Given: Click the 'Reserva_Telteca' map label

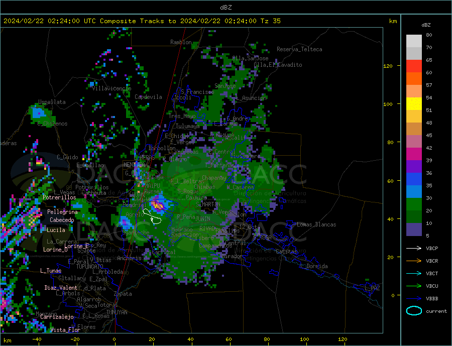Looking at the screenshot, I should 299,49.
